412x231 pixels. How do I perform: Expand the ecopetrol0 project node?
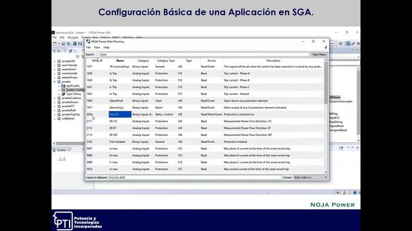tap(55, 61)
